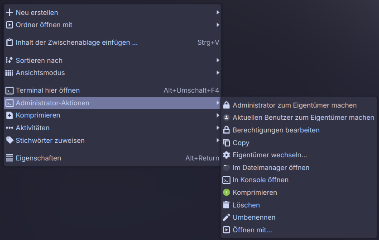Click the plus icon beside Neu erstellen
The height and width of the screenshot is (240, 379).
9,13
